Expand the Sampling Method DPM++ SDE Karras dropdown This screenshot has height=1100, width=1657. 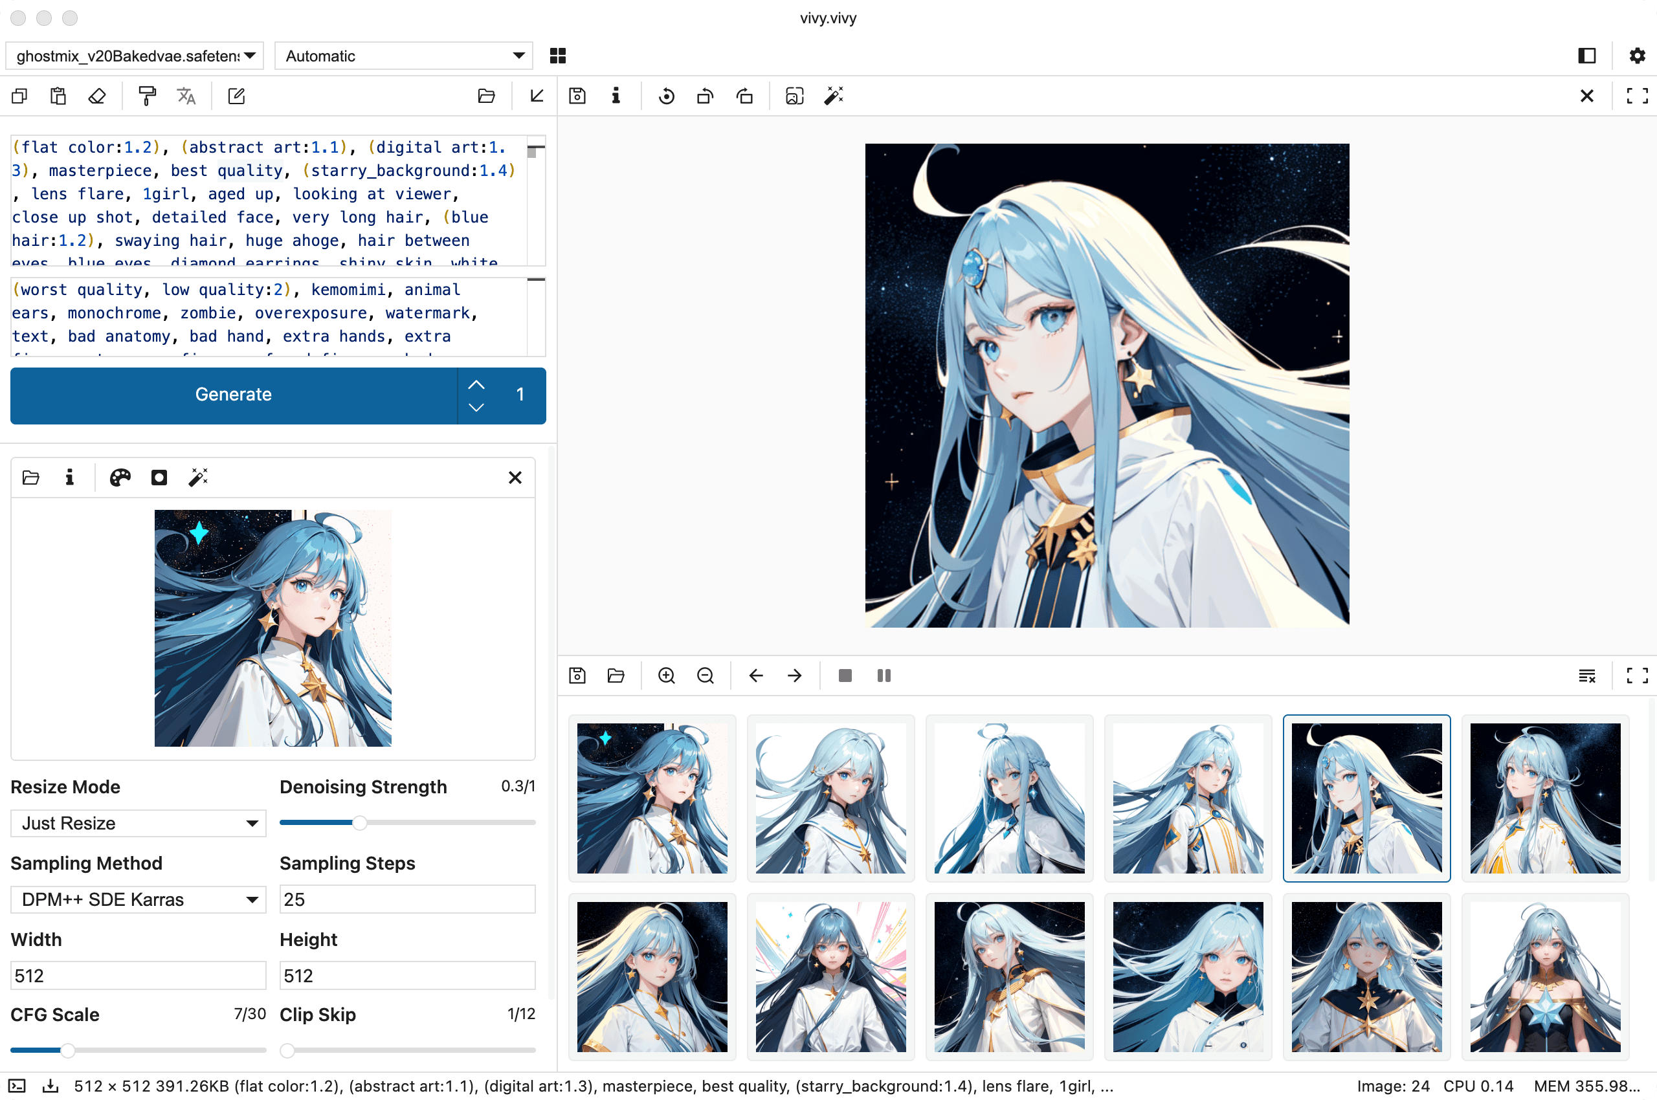point(139,899)
